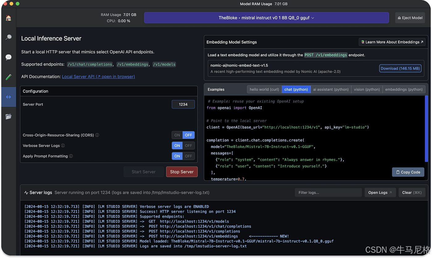
Task: Set Verbose Server Logs to ON
Action: (x=177, y=146)
